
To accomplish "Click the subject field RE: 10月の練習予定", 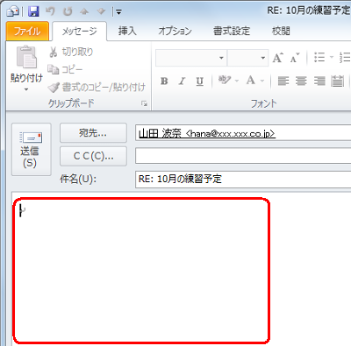I will click(x=243, y=179).
